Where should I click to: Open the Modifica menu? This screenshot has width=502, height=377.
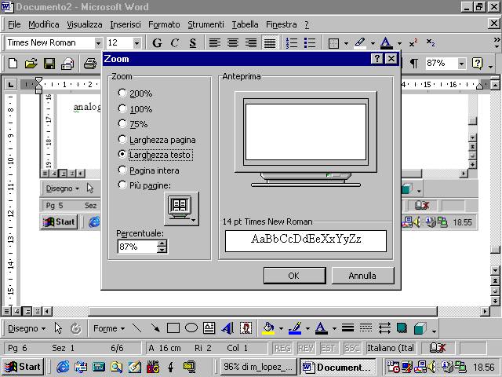click(x=44, y=24)
